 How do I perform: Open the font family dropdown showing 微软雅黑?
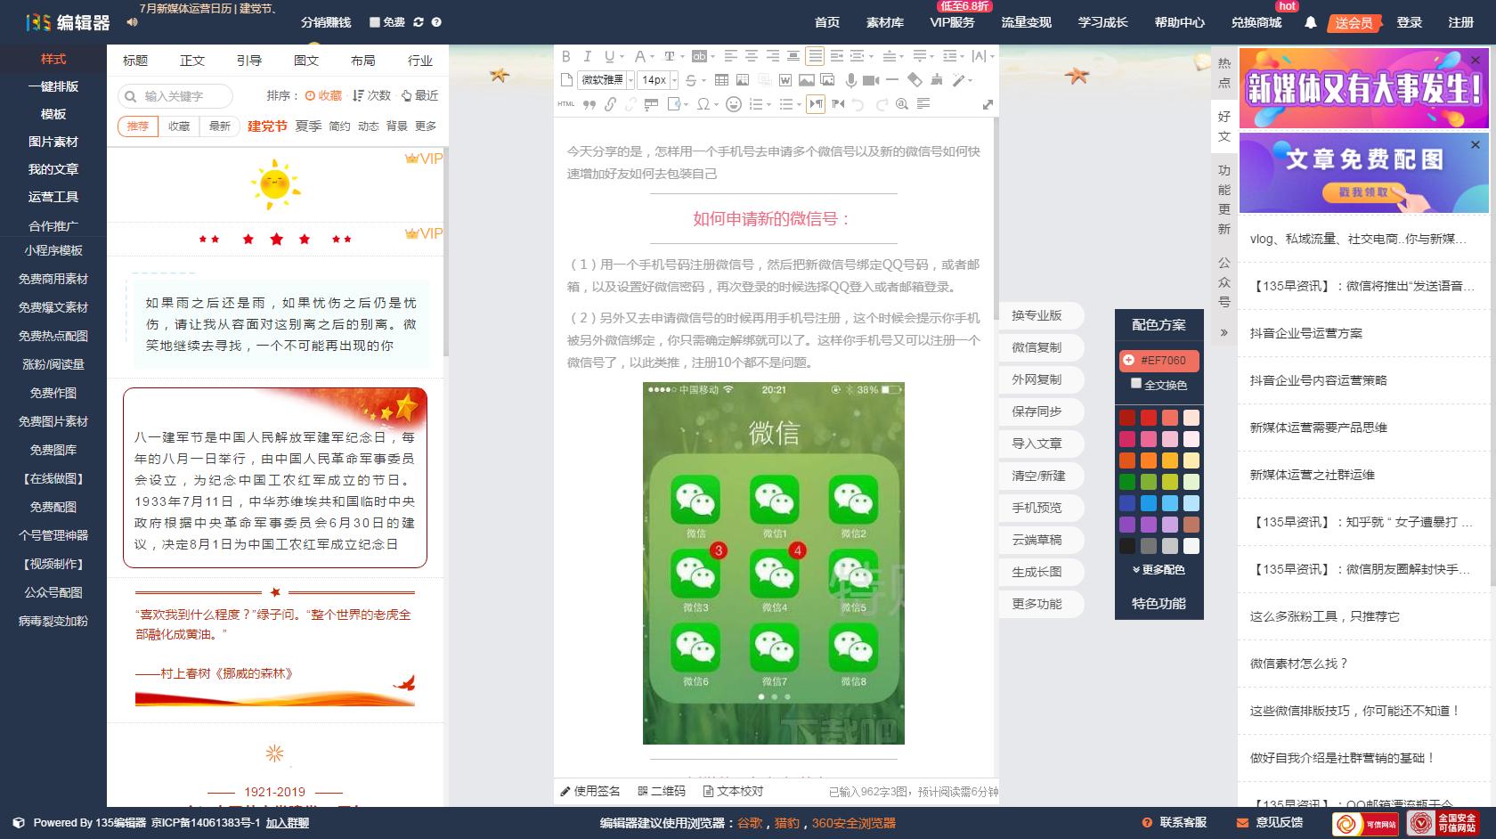coord(600,79)
